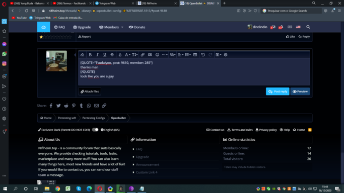Click in the reply message text area
Viewport: 344px width, 193px height.
click(x=194, y=72)
